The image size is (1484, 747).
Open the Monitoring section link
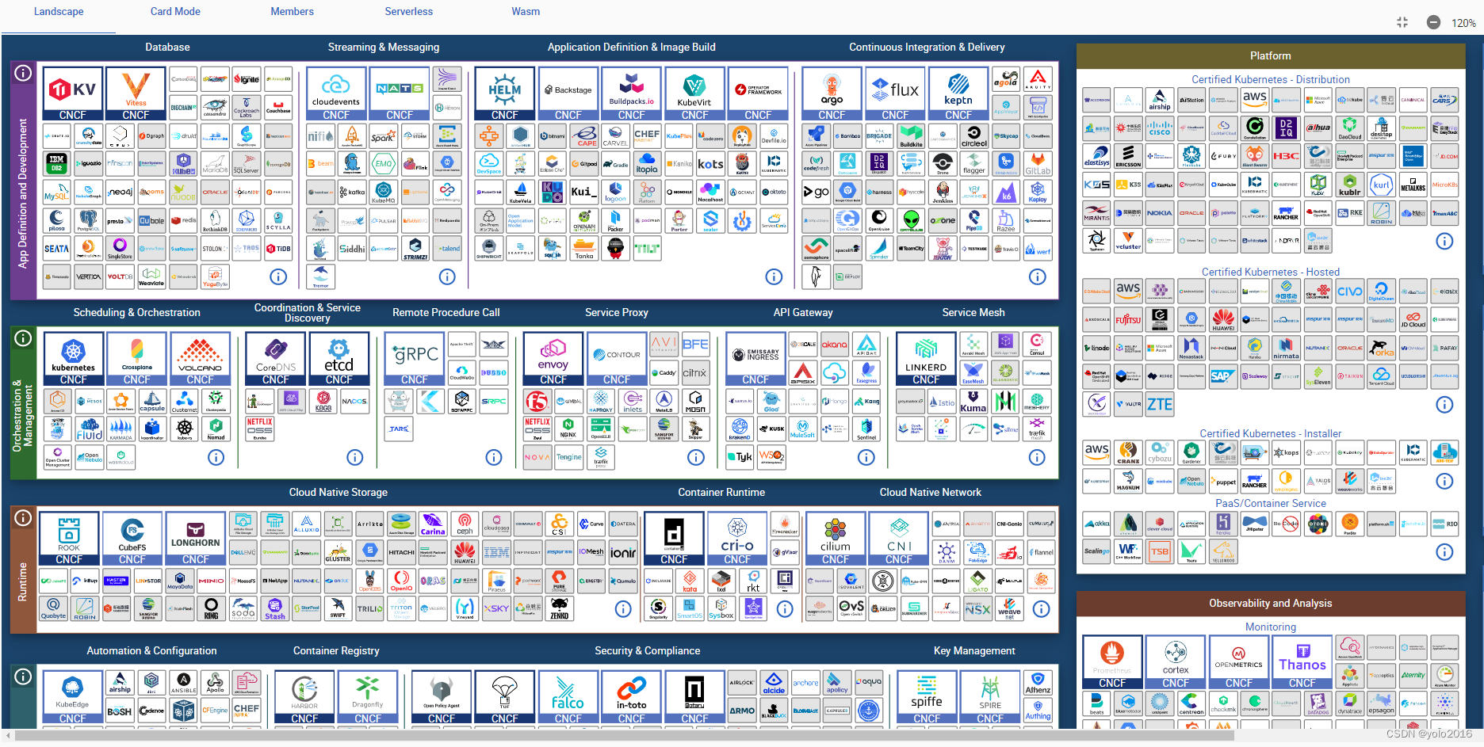pyautogui.click(x=1270, y=627)
